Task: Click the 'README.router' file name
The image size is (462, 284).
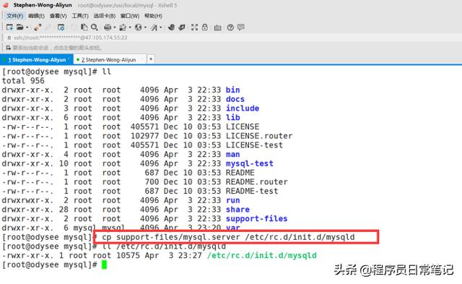Action: tap(257, 181)
